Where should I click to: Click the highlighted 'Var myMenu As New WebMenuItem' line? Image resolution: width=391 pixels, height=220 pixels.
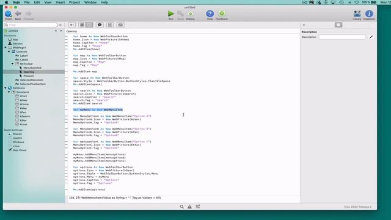point(98,109)
